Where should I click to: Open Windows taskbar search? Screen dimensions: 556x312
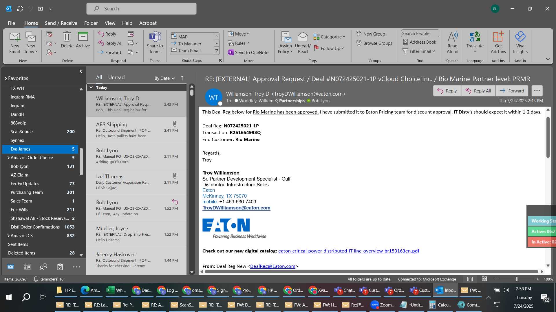click(x=26, y=297)
